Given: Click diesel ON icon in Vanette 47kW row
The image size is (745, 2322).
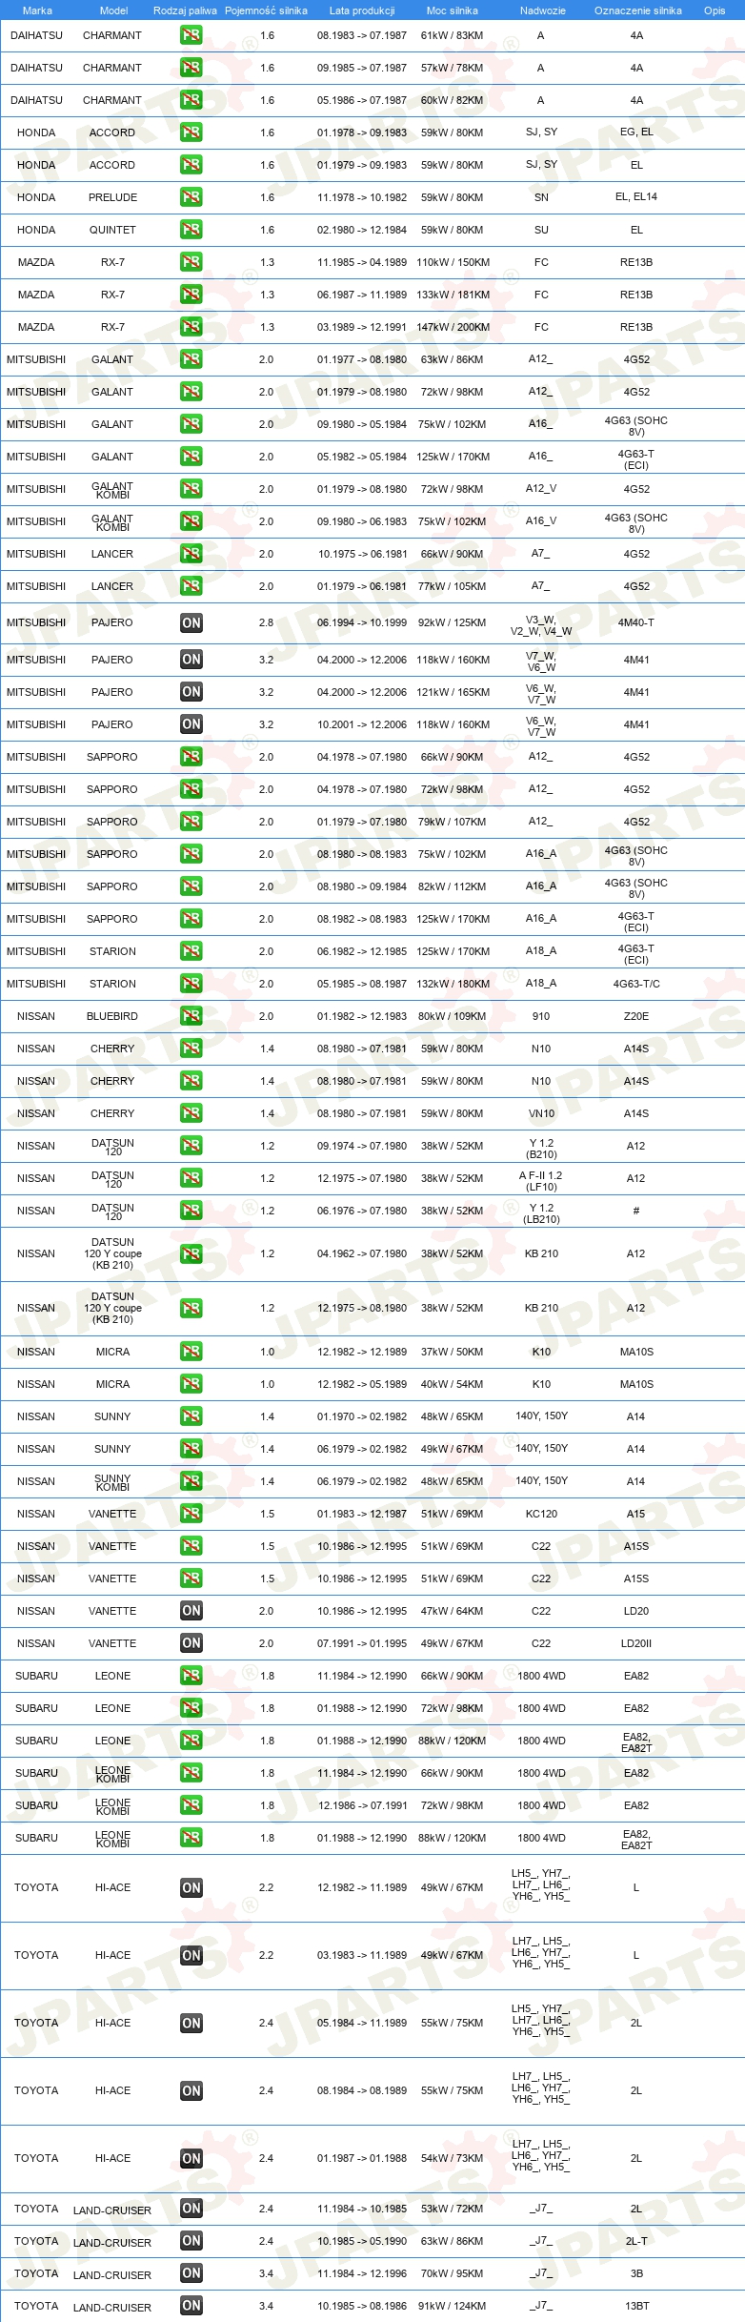Looking at the screenshot, I should click(191, 1611).
